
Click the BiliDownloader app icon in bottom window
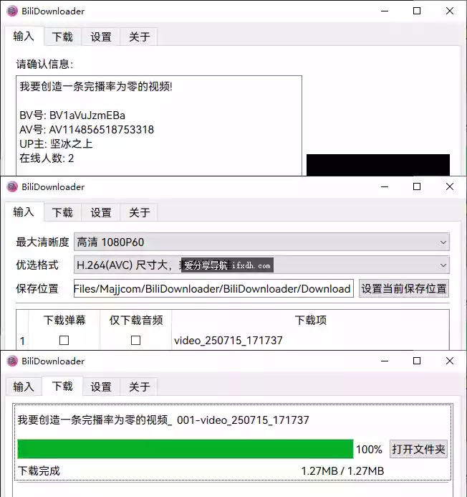point(12,361)
